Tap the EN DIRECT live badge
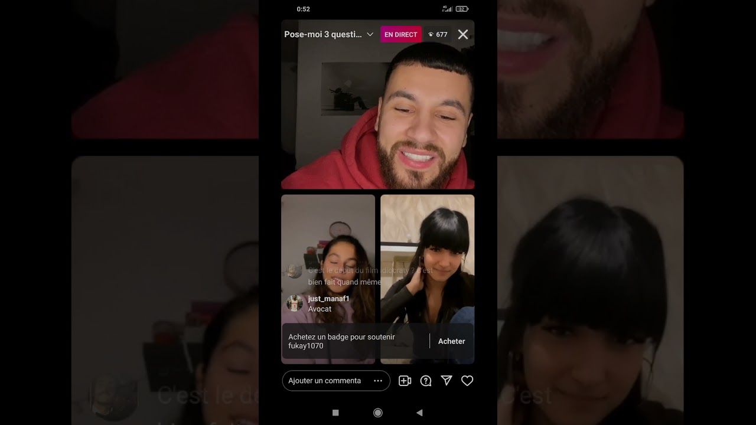This screenshot has width=756, height=425. pyautogui.click(x=401, y=34)
